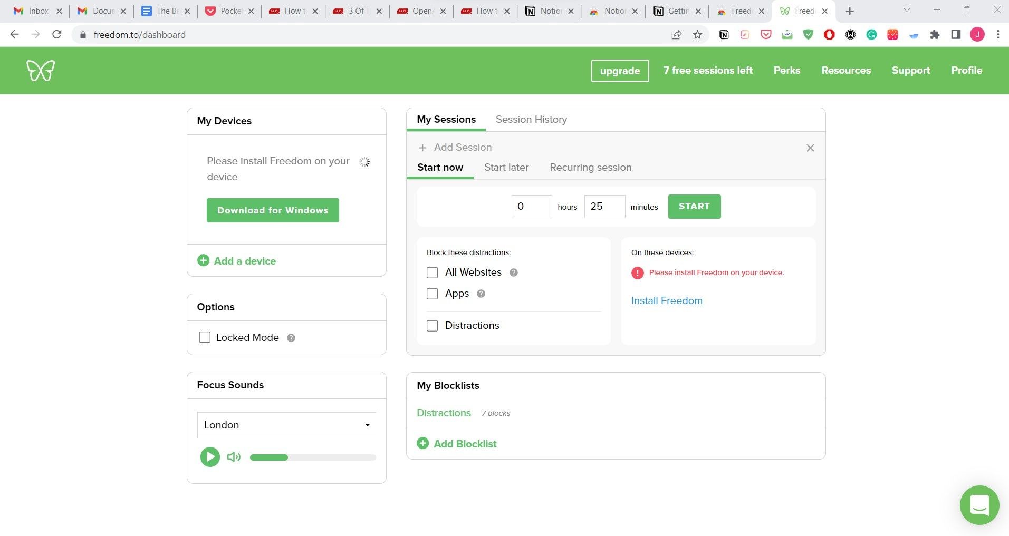Open the Extensions puzzle menu

935,35
